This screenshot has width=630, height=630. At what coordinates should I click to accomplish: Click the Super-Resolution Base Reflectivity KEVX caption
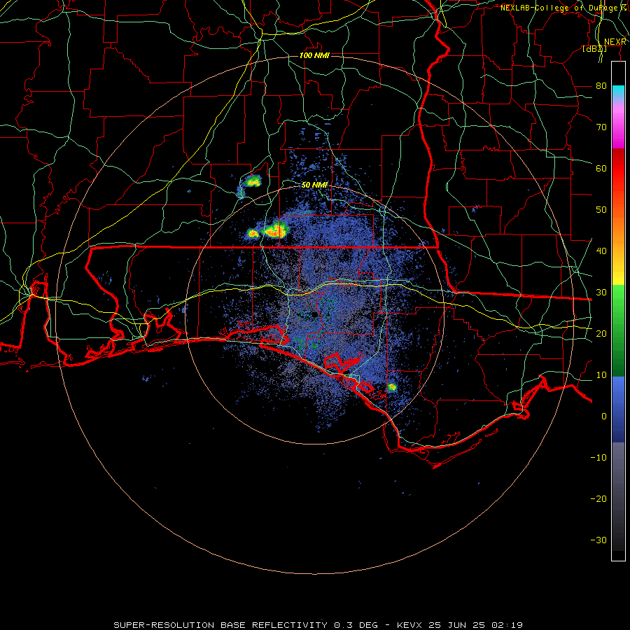click(x=318, y=625)
